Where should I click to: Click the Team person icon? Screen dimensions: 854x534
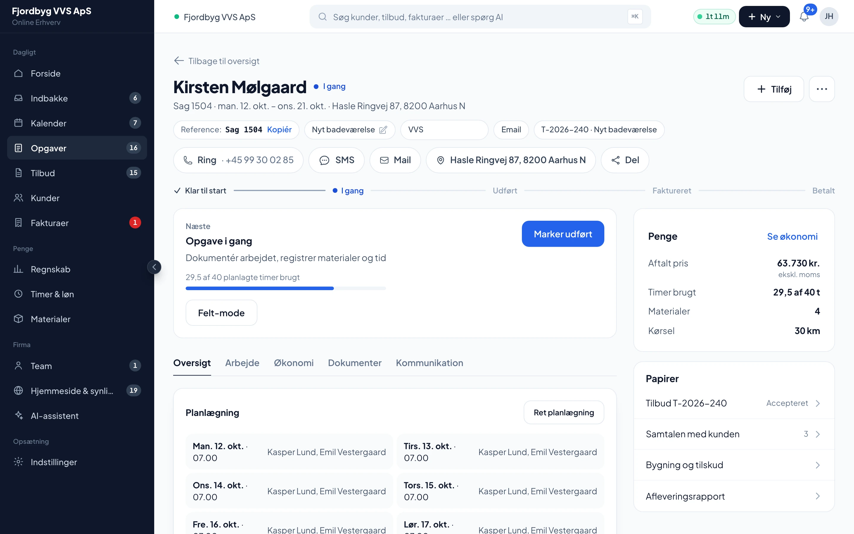18,365
